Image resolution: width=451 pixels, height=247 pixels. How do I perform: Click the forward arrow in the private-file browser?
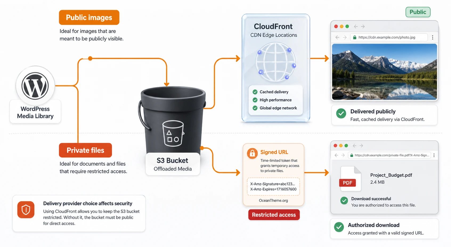pos(343,155)
